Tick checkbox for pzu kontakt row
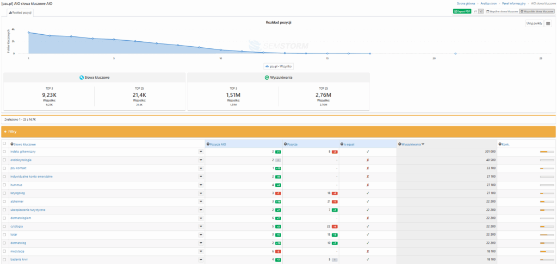 coord(4,168)
